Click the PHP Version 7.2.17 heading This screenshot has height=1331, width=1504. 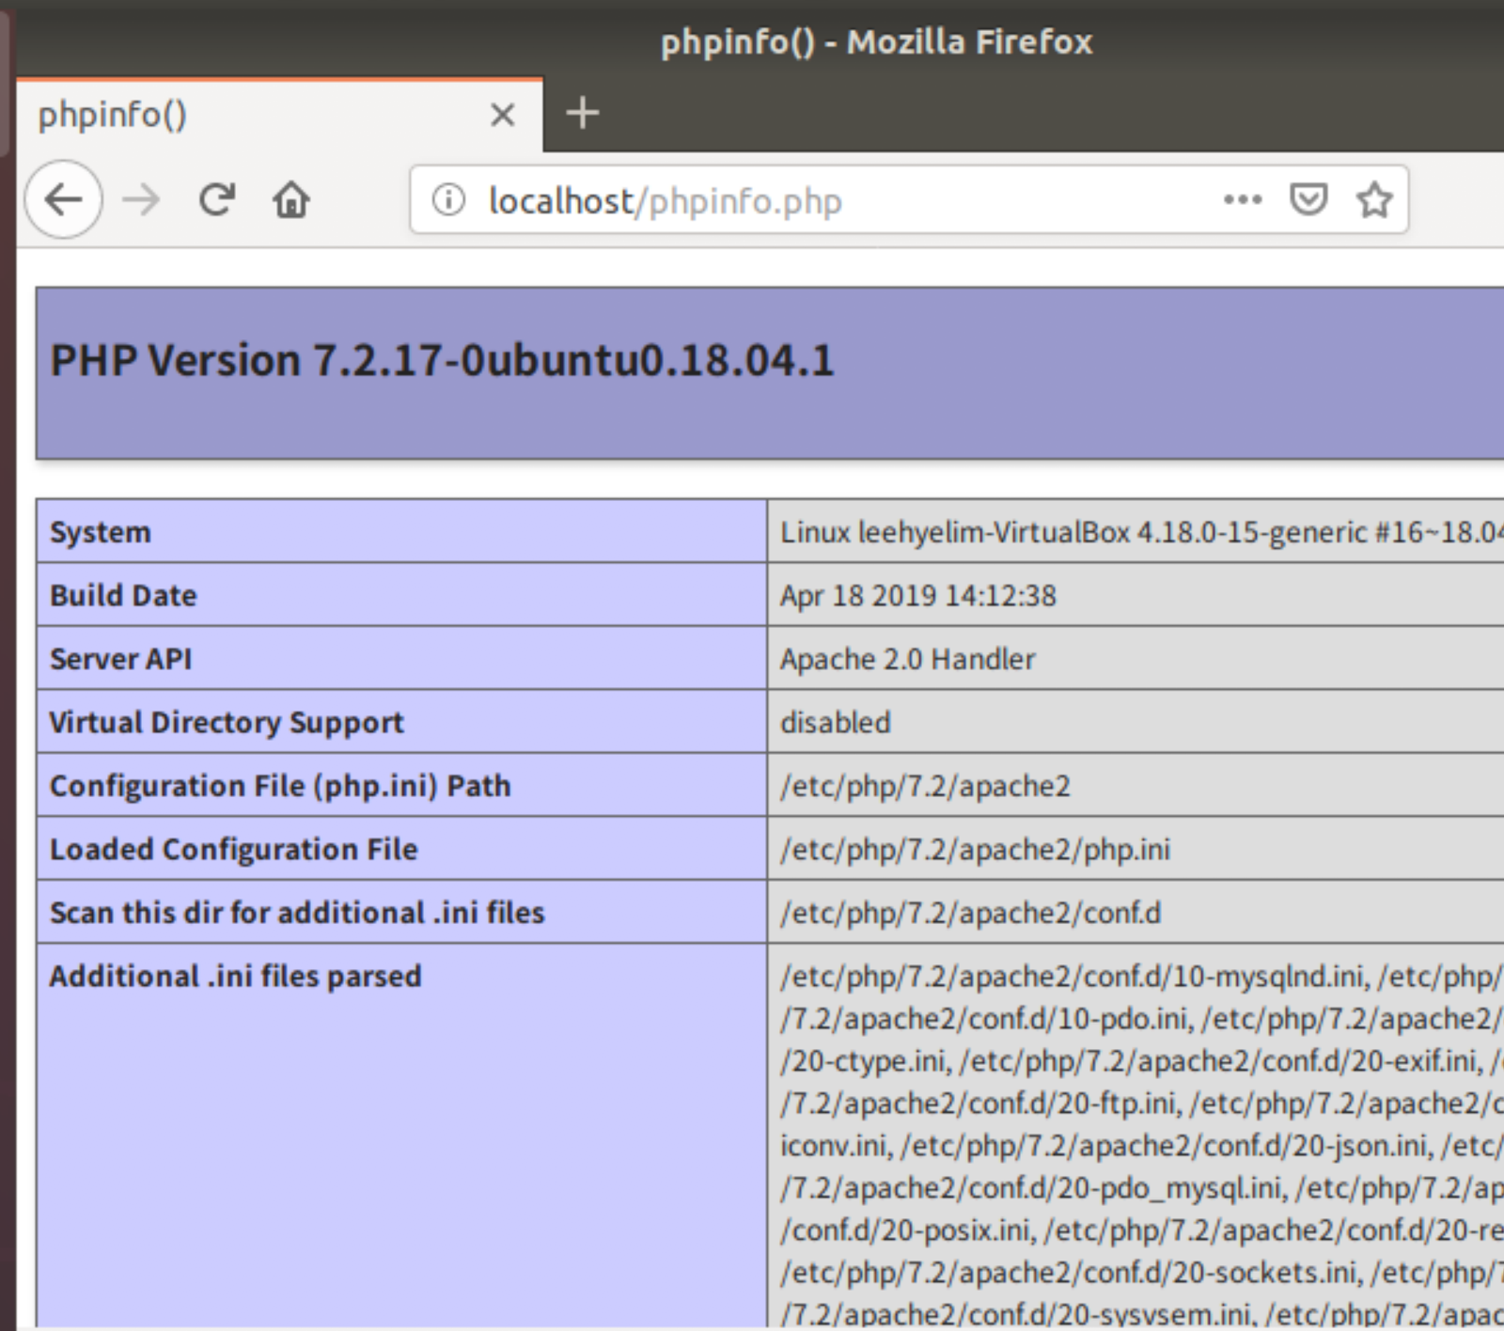click(x=442, y=360)
